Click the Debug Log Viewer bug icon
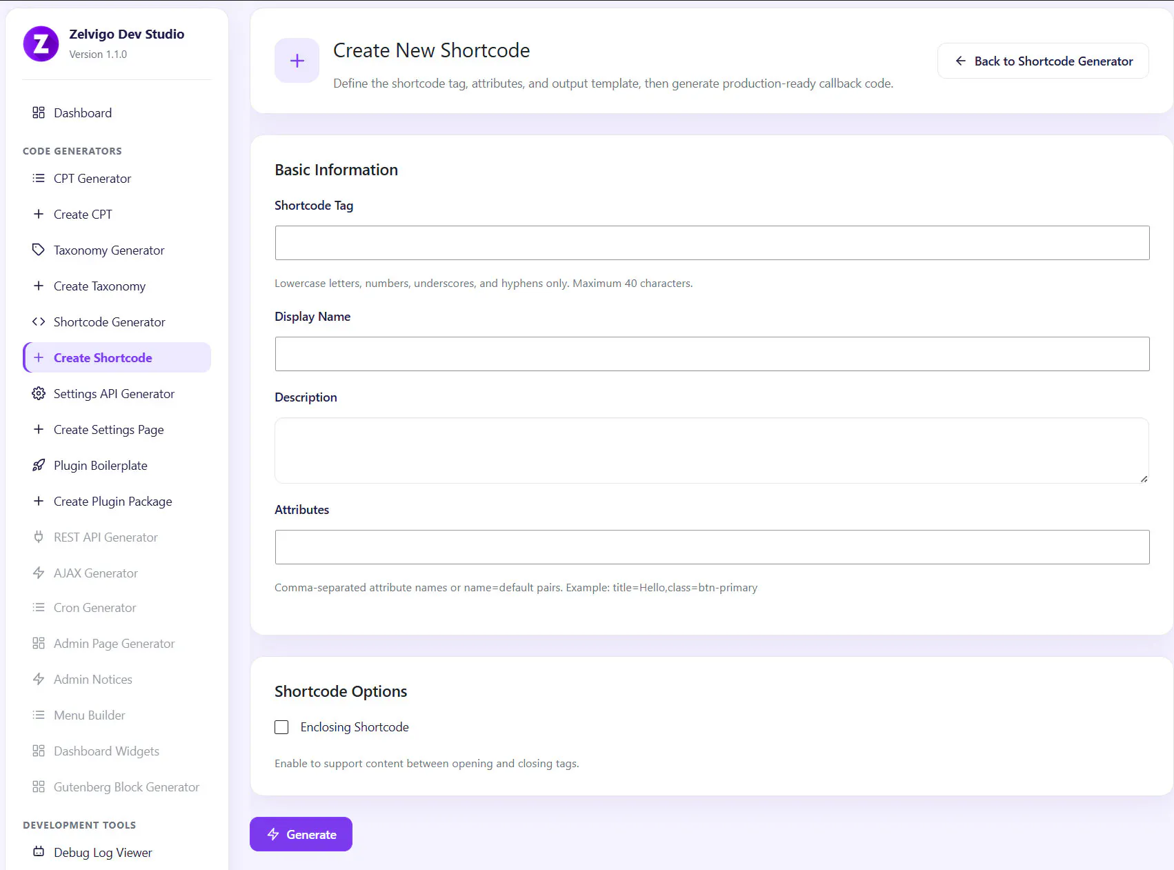Image resolution: width=1174 pixels, height=870 pixels. coord(39,851)
